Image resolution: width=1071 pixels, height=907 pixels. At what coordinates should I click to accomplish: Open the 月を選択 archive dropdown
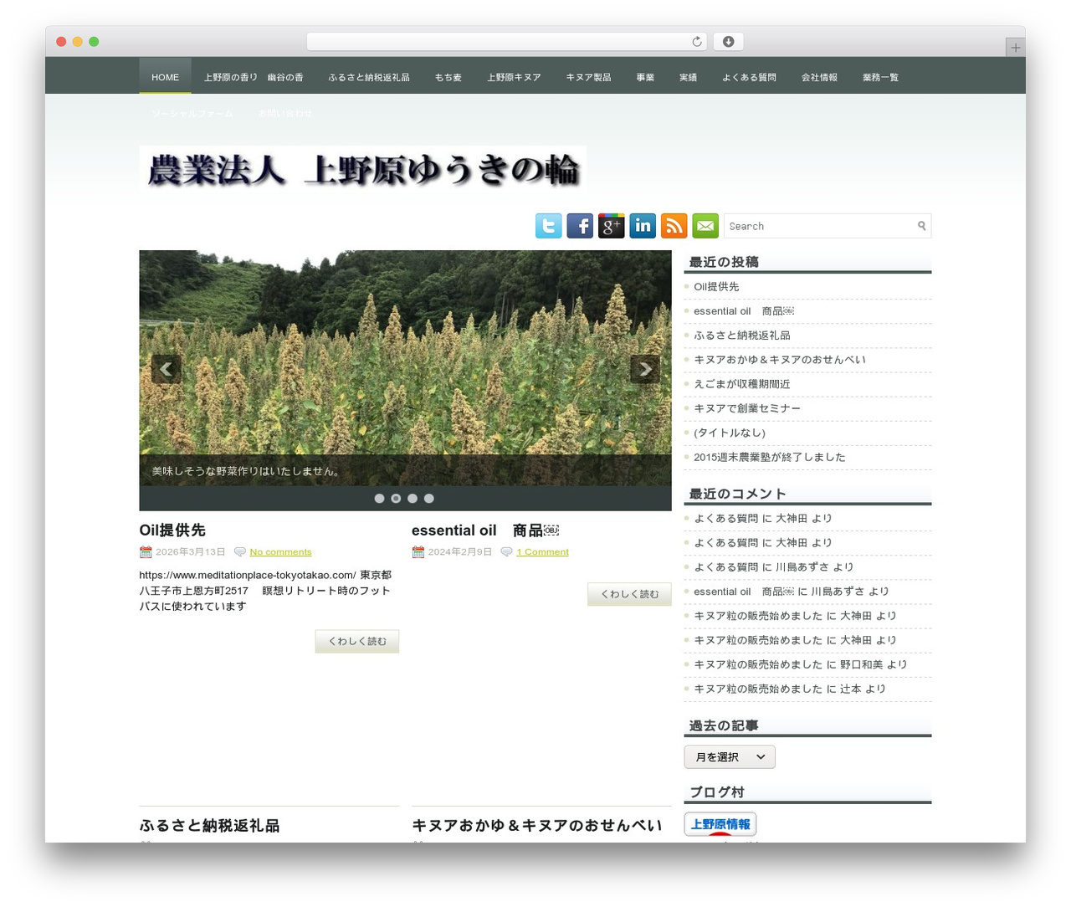pyautogui.click(x=730, y=757)
